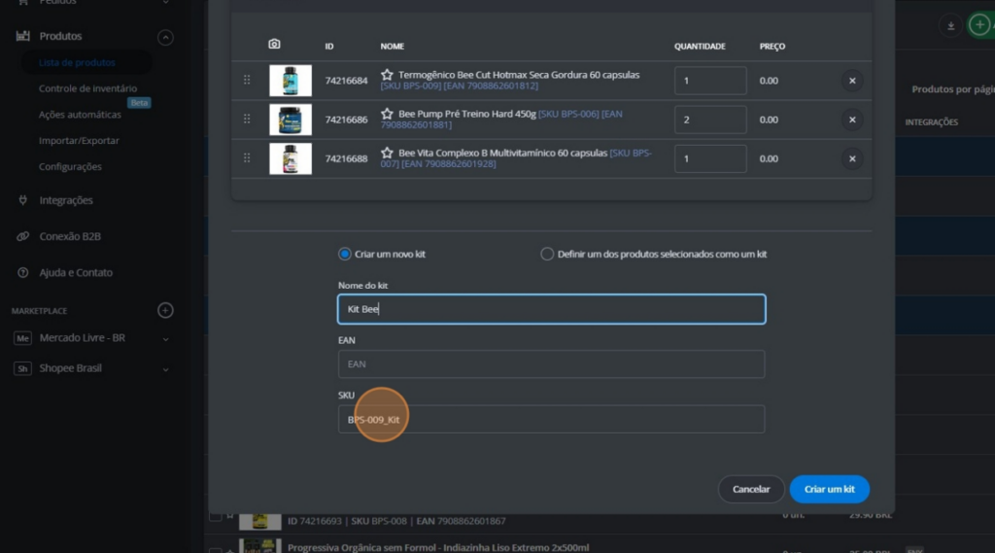Click the Shopee Sh badge icon
The image size is (995, 553).
(x=23, y=368)
